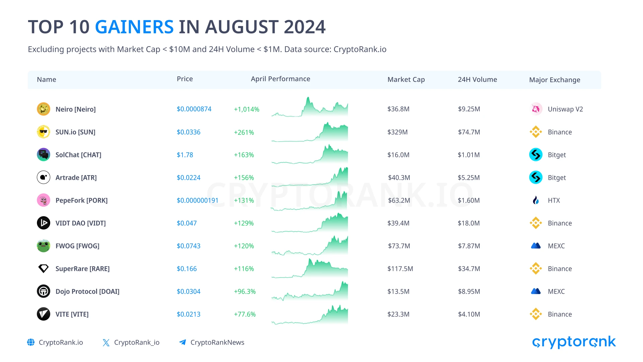Open the CryptoRankNews Telegram link
The height and width of the screenshot is (362, 643).
tap(217, 342)
